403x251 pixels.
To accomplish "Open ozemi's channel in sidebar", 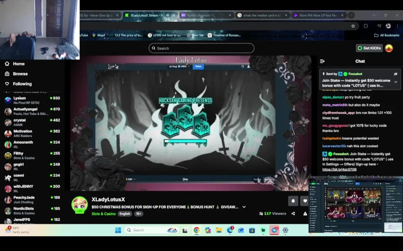I will click(x=32, y=177).
